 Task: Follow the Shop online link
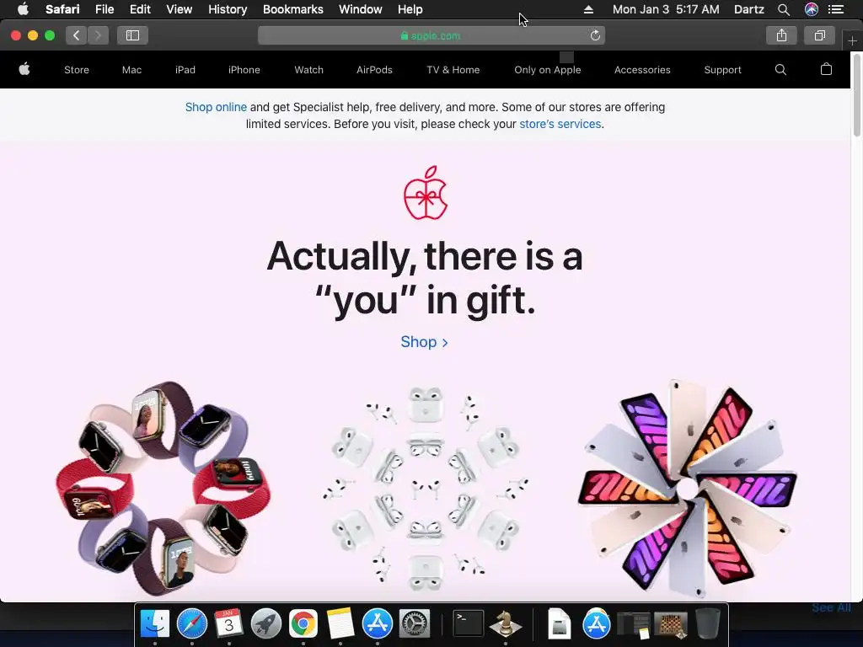tap(216, 107)
